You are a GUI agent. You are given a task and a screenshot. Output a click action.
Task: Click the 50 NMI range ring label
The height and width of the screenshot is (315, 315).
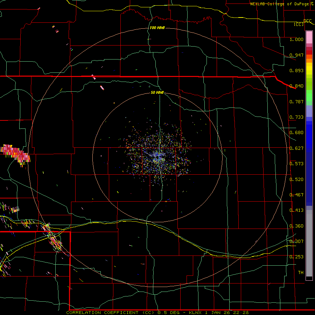157,92
